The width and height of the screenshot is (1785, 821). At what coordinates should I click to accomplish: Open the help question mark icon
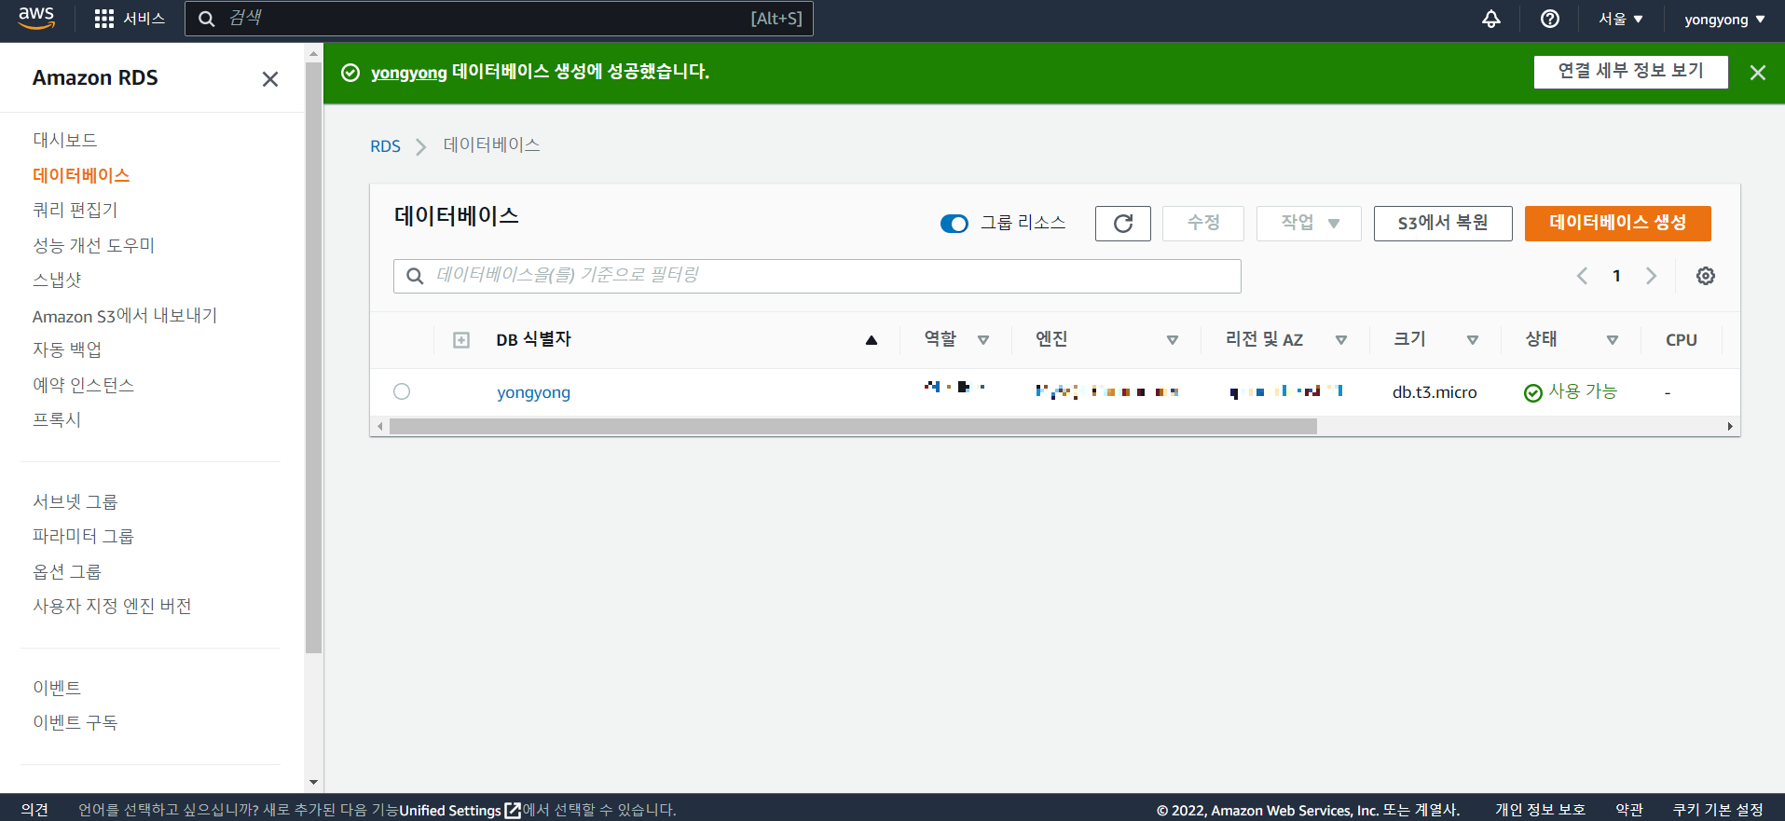point(1550,19)
